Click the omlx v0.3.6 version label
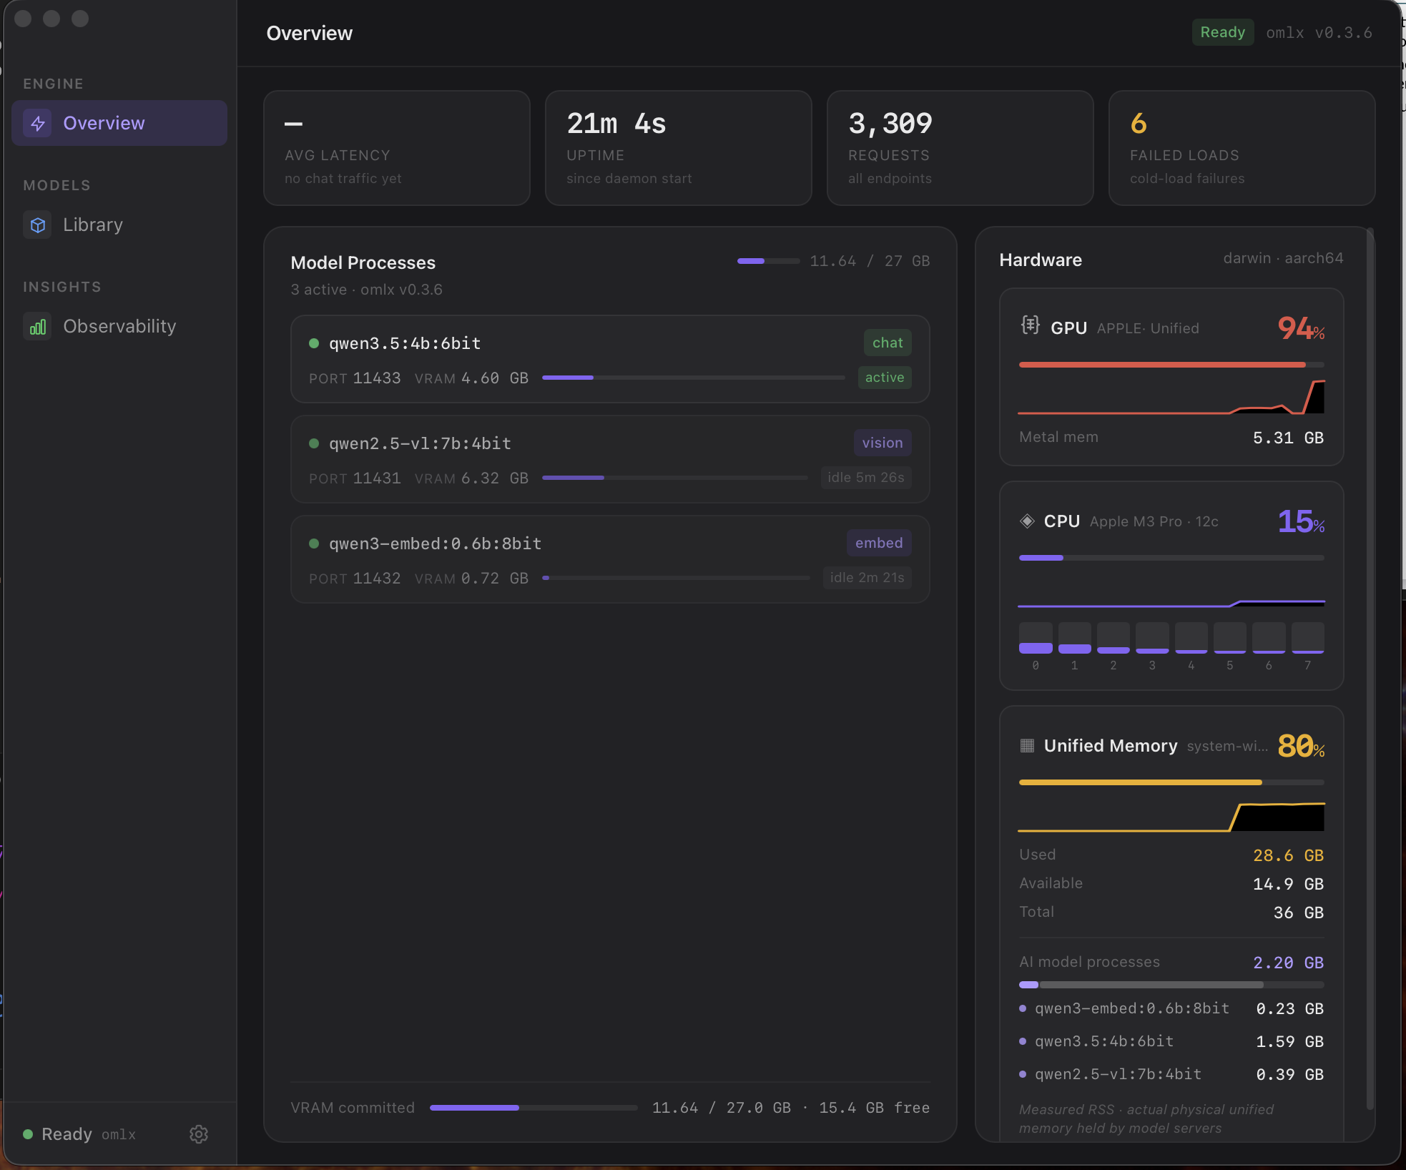 click(x=1319, y=33)
